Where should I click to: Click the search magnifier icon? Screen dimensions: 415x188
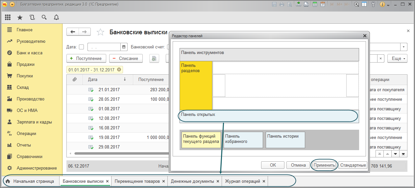click(44, 17)
